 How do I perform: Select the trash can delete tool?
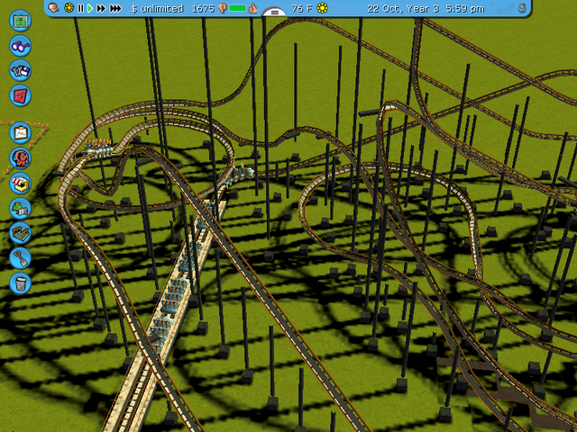pyautogui.click(x=20, y=283)
